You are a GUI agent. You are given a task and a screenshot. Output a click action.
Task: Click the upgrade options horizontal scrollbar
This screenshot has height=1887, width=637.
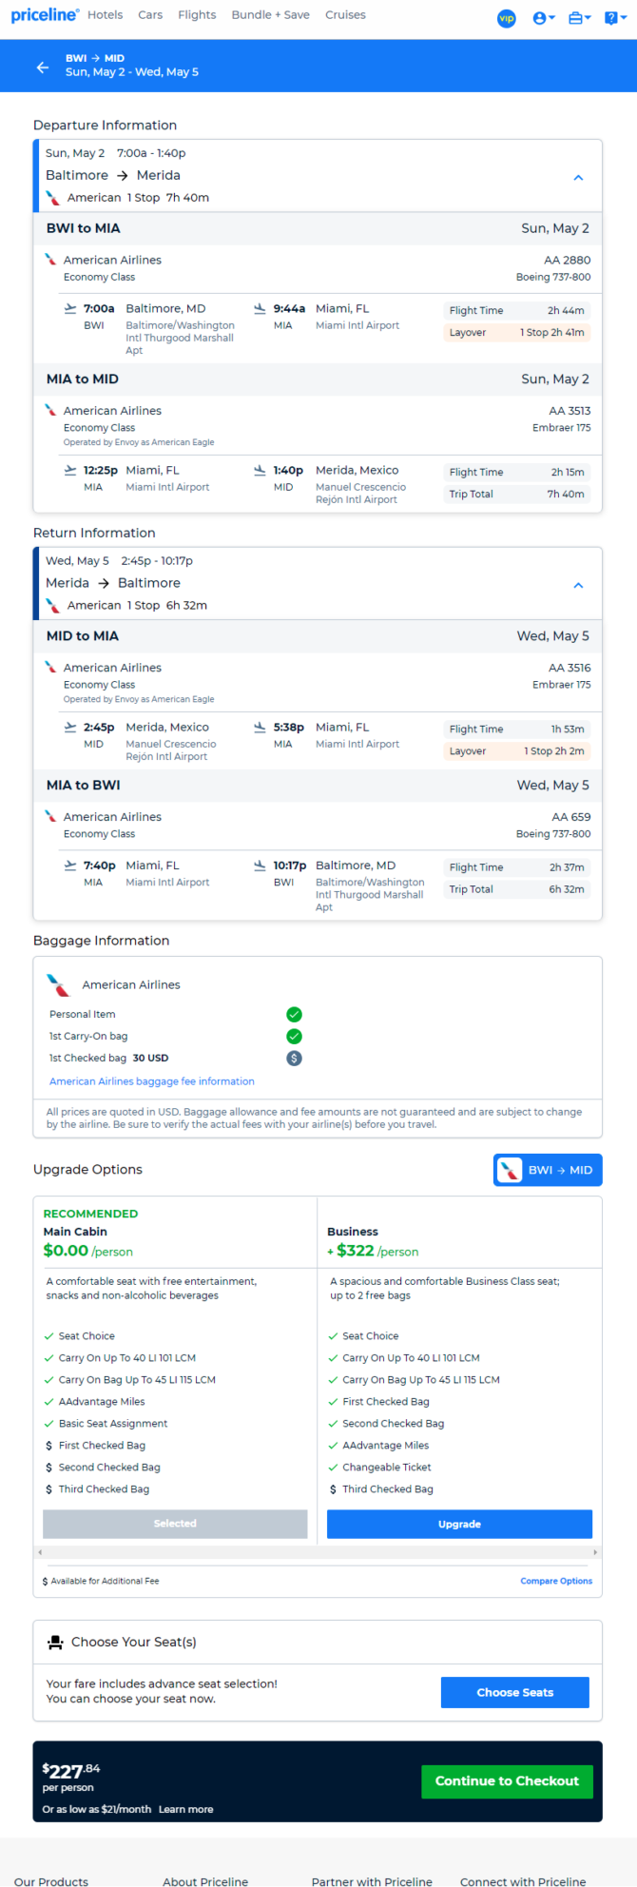[318, 1552]
